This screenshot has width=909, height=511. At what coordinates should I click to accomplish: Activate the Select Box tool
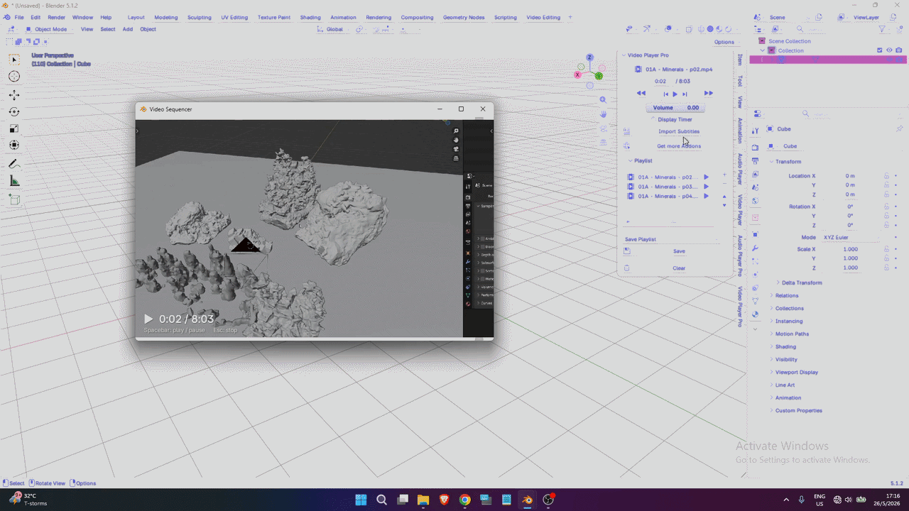coord(14,60)
